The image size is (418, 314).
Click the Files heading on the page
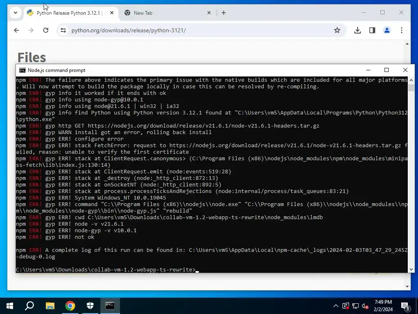pos(32,57)
